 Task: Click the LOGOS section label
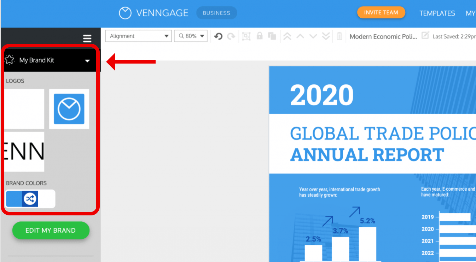tap(15, 81)
